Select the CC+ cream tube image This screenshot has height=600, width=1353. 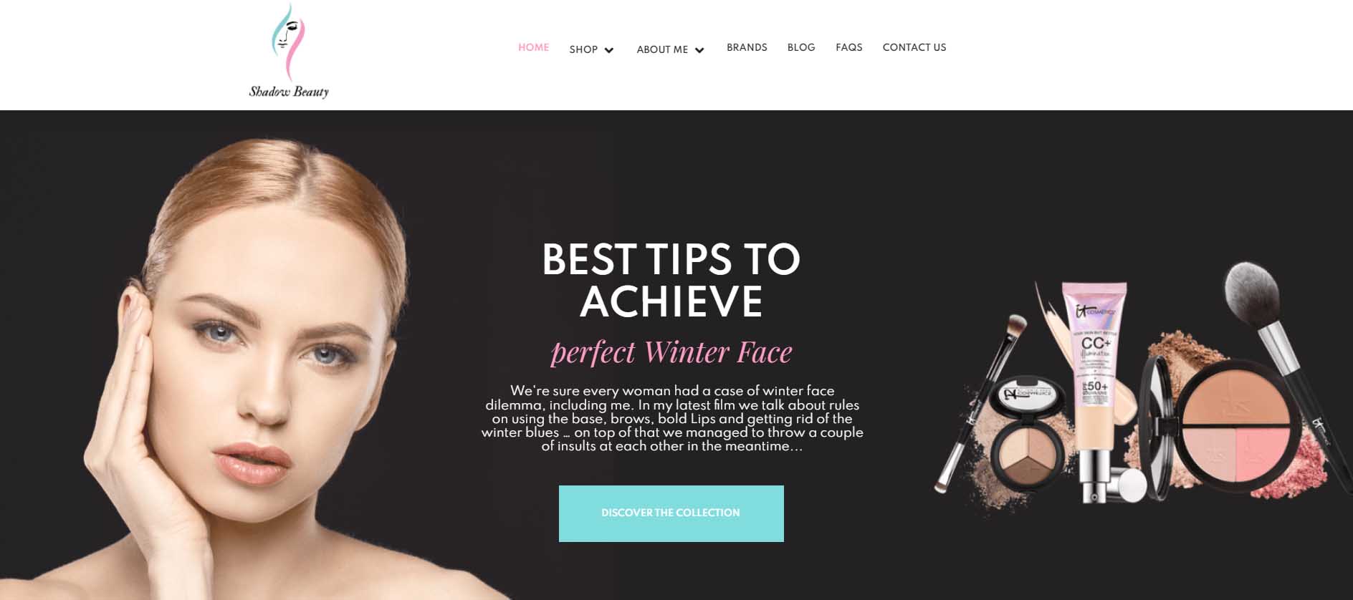[1096, 390]
